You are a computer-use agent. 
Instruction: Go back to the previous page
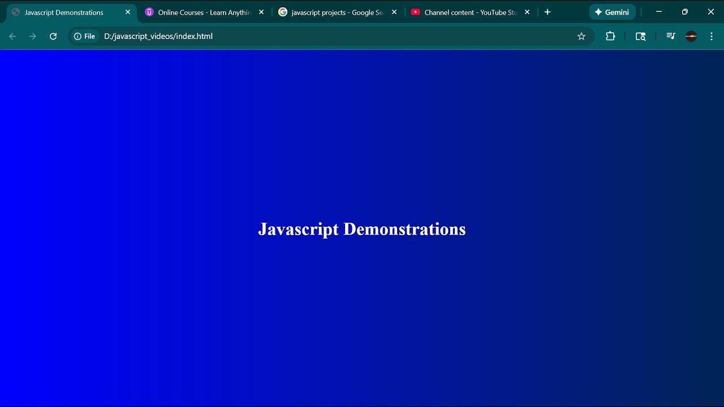[x=12, y=36]
